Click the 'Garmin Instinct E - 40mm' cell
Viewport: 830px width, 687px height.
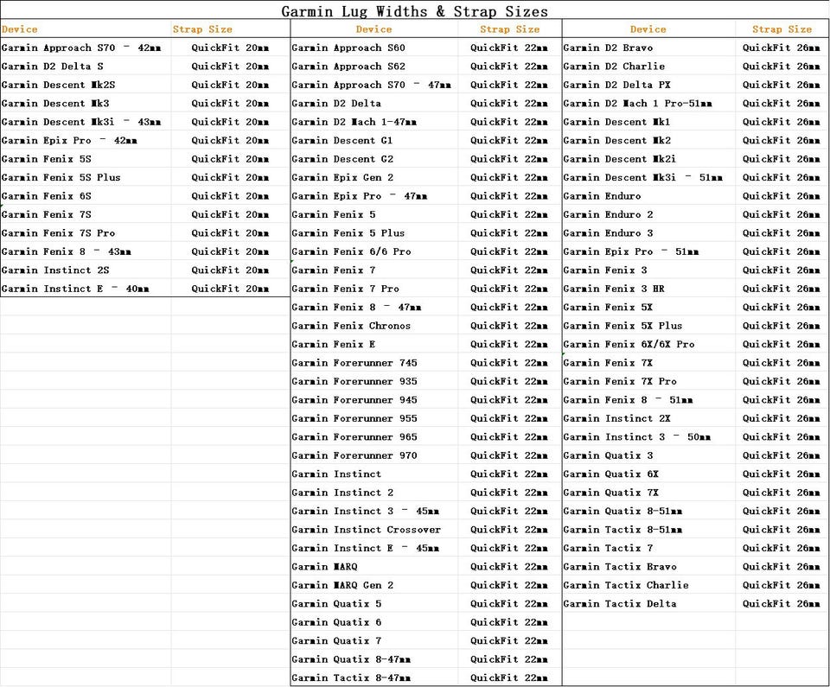86,289
